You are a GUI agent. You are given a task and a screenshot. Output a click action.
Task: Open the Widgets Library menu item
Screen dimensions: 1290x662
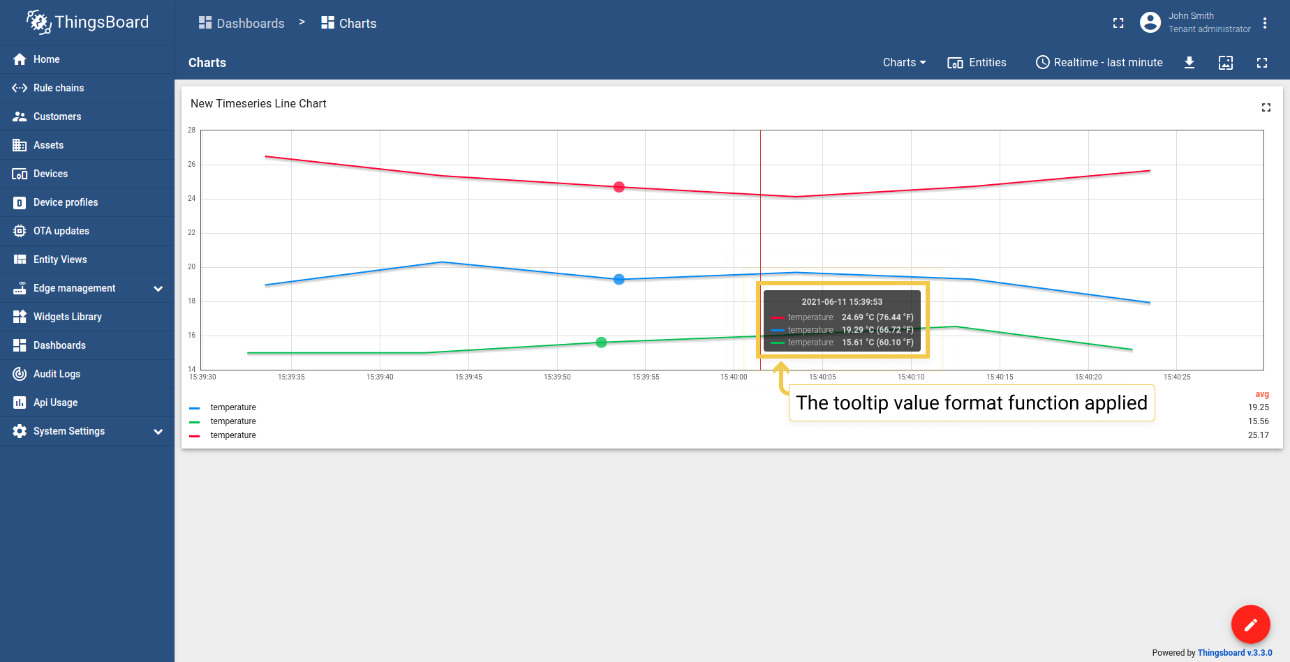[x=68, y=317]
